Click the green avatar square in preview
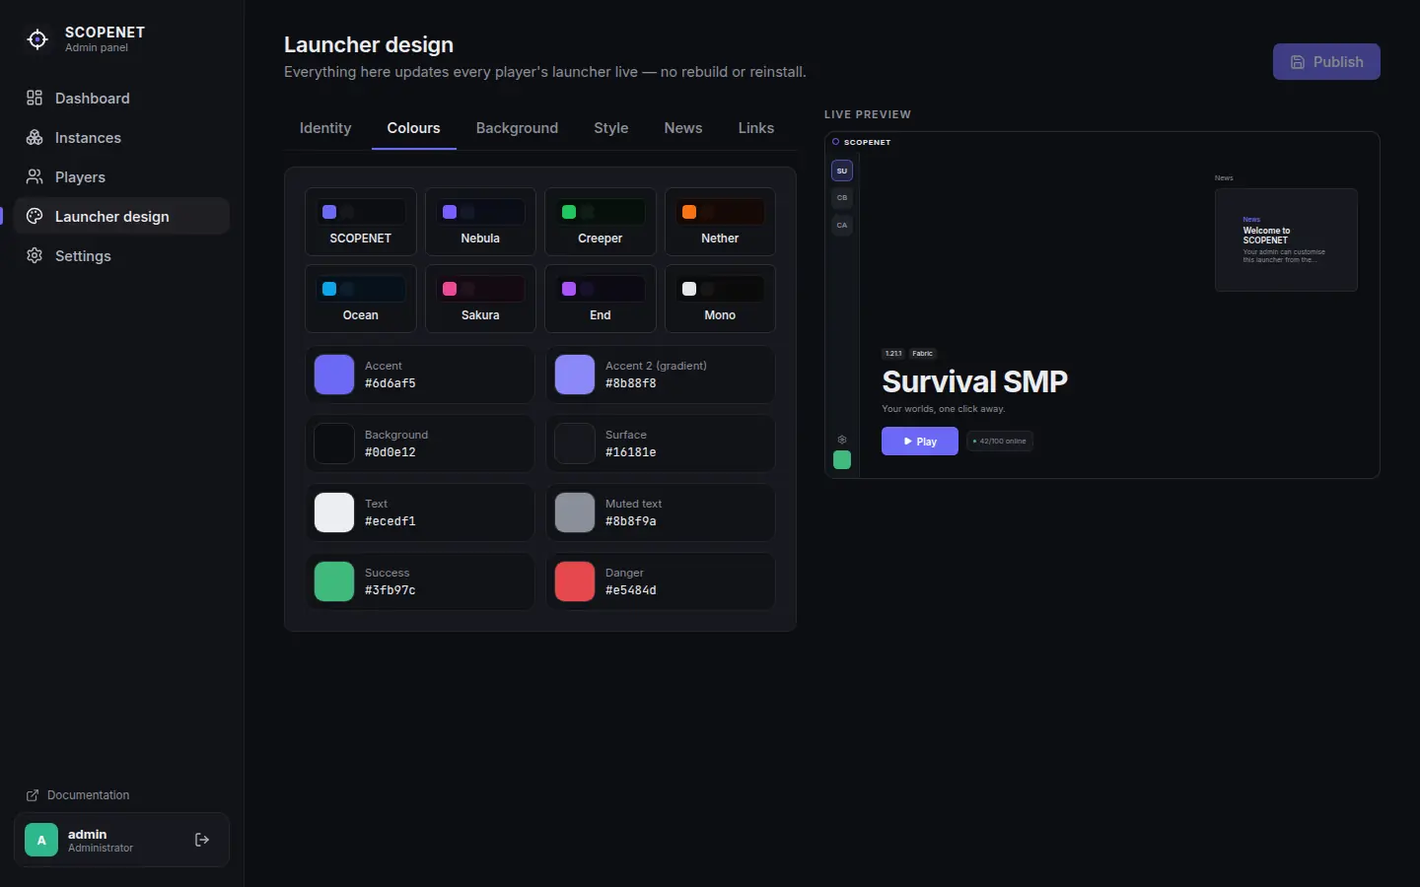1420x887 pixels. coord(842,460)
